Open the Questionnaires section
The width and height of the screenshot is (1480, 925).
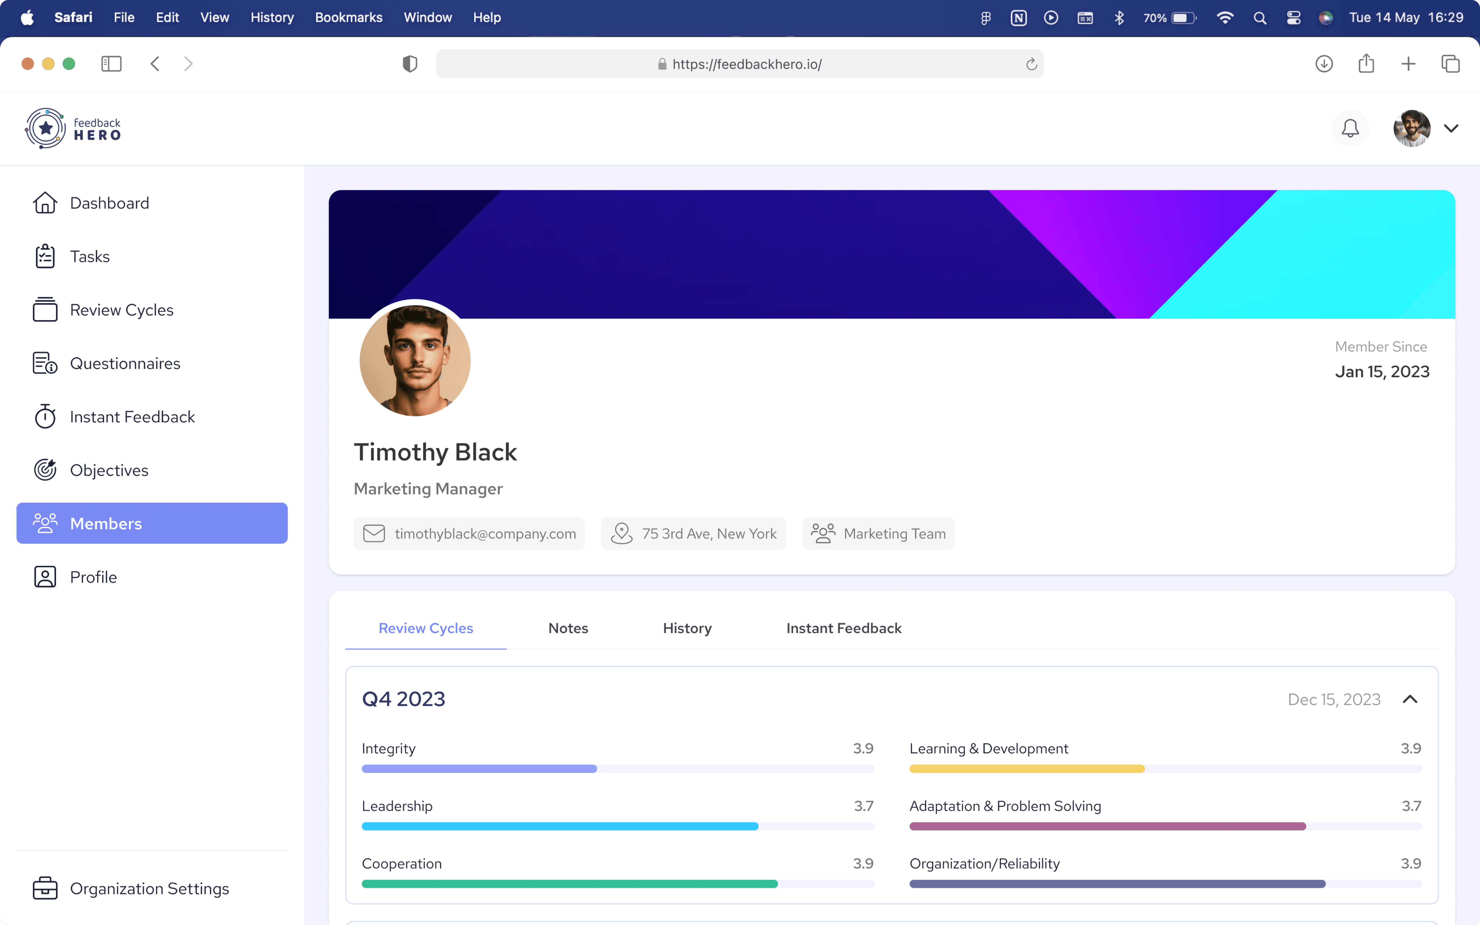[x=152, y=363]
